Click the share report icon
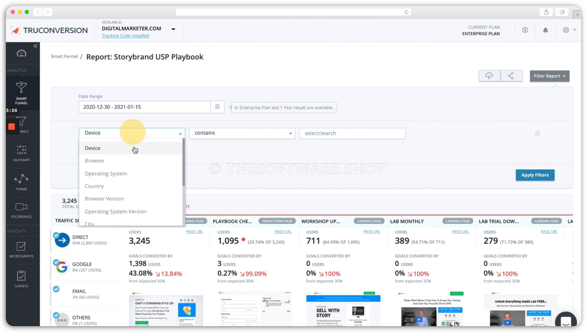 click(511, 76)
